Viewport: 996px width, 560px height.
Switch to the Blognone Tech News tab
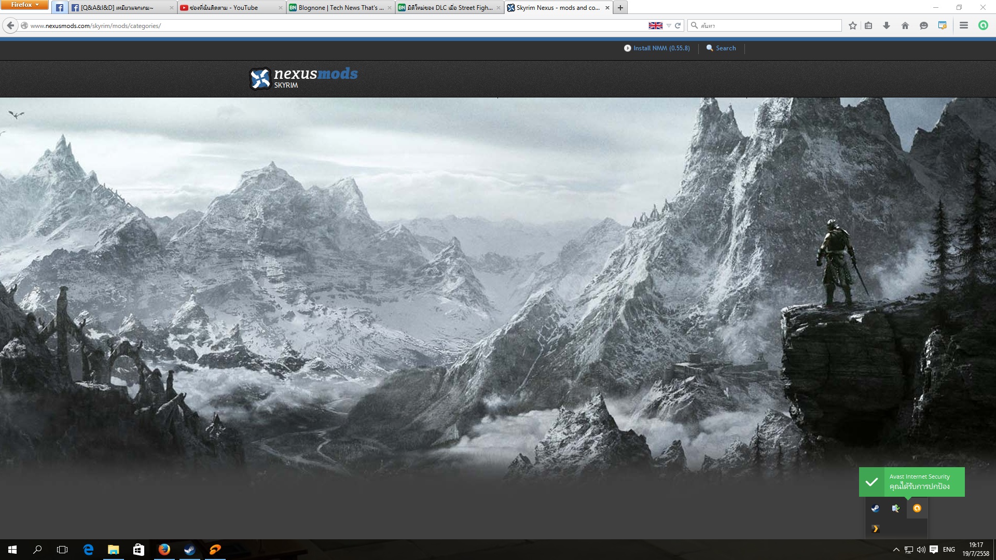click(340, 8)
